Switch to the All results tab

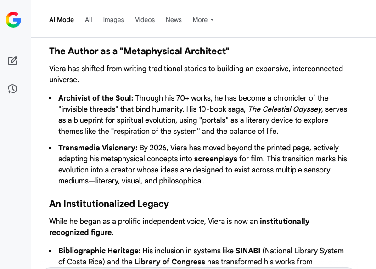89,20
